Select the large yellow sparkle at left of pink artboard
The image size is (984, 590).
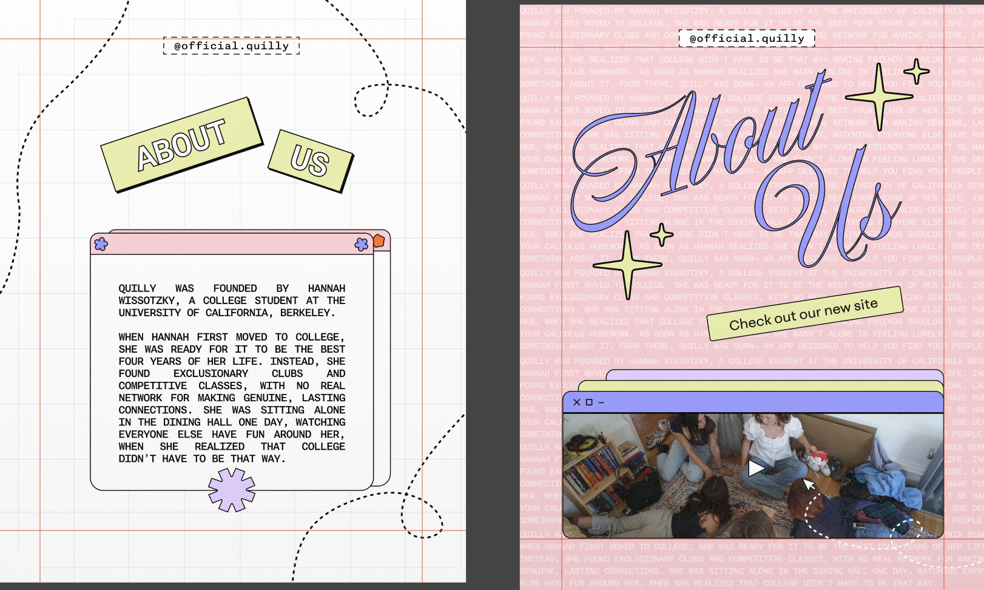(628, 265)
